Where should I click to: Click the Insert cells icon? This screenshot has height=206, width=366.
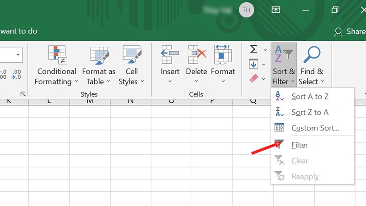point(170,55)
